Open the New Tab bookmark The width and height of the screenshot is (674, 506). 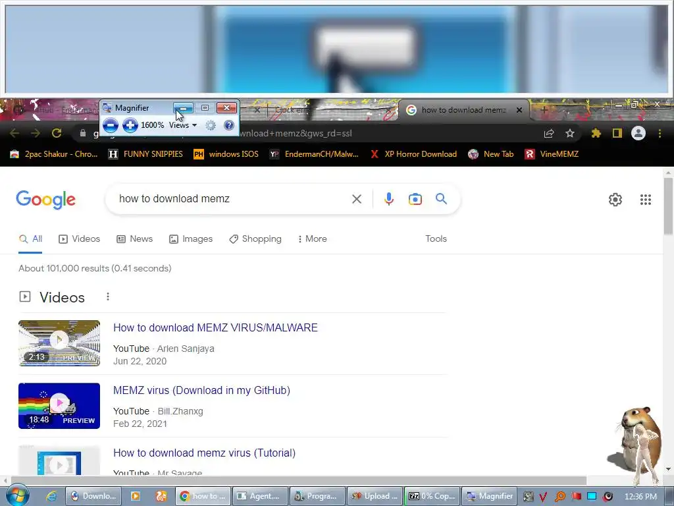(491, 154)
